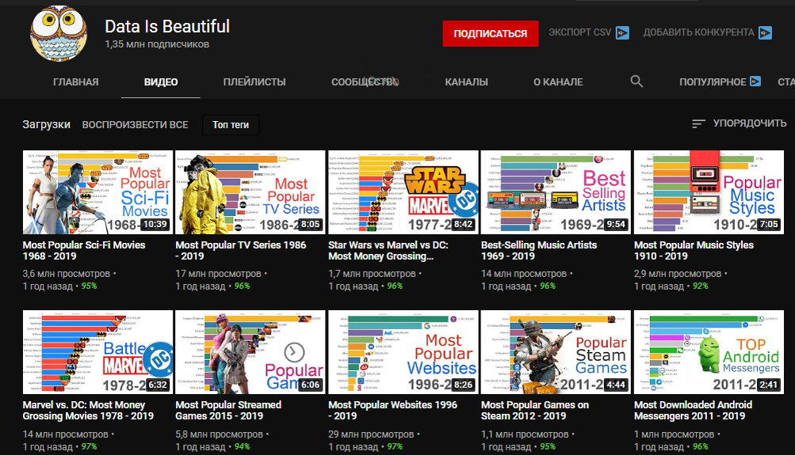Click the Загрузки heading
The width and height of the screenshot is (795, 455).
point(46,124)
